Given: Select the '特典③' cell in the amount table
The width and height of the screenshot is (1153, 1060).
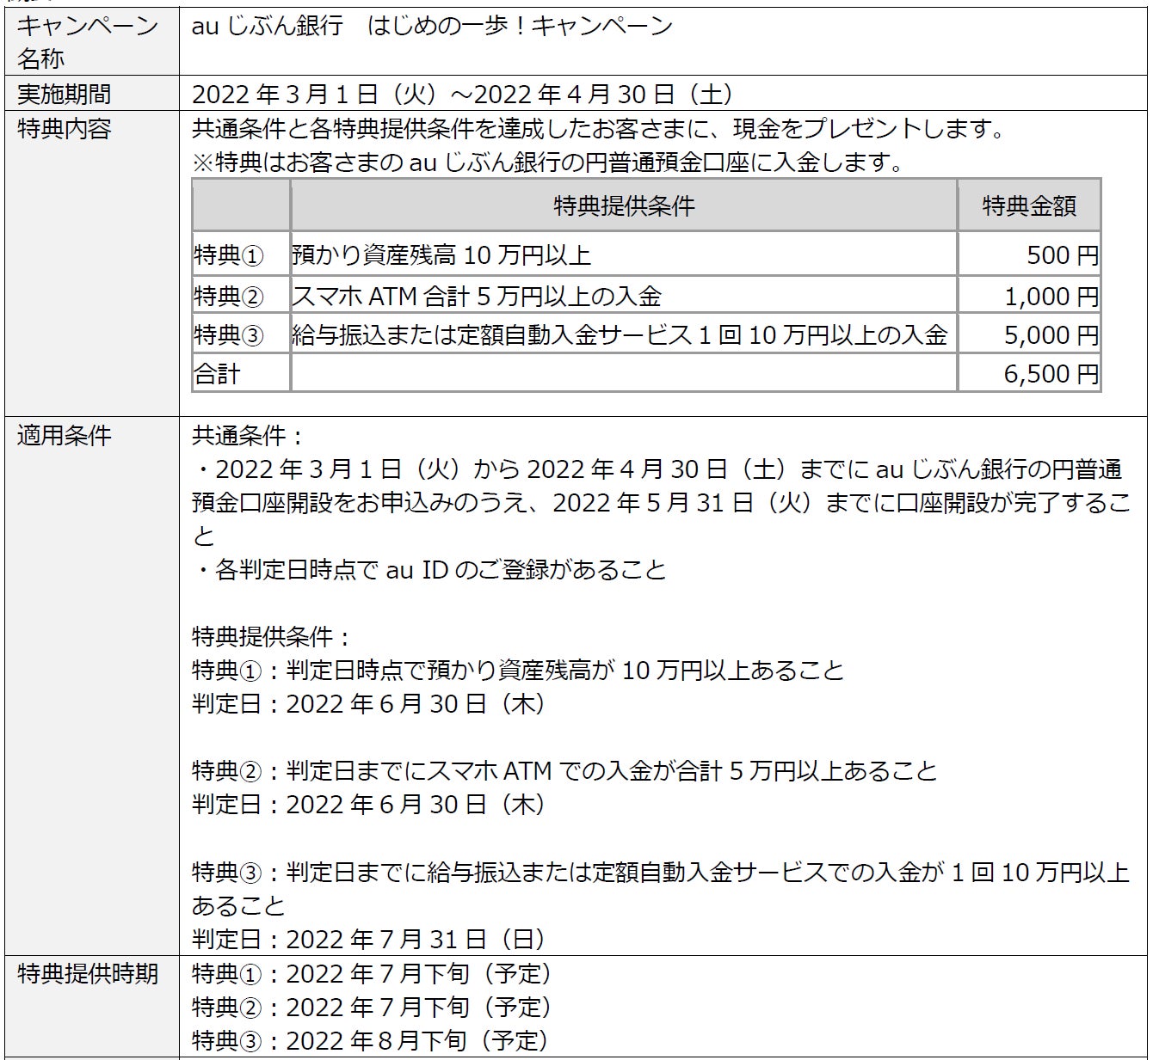Looking at the screenshot, I should 242,334.
